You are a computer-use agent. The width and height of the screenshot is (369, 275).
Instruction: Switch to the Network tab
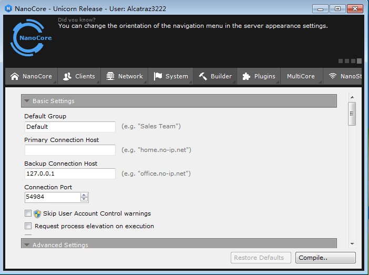click(x=125, y=76)
